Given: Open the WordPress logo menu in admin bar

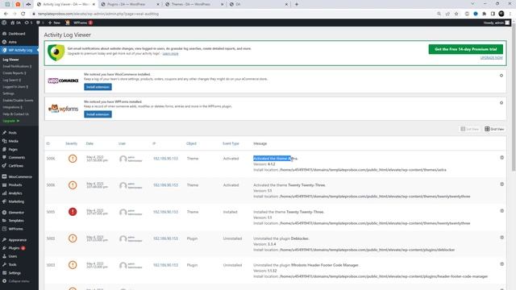Looking at the screenshot, I should [x=4, y=23].
